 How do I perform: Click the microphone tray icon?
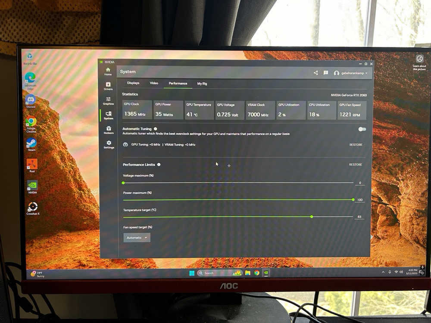(x=390, y=272)
